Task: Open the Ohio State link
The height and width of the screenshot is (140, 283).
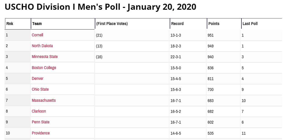Action: (40, 89)
